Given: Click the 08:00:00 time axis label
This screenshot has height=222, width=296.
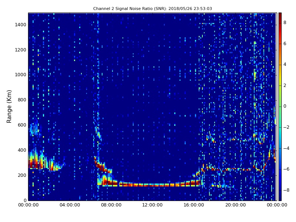Looking at the screenshot, I should pyautogui.click(x=111, y=205).
